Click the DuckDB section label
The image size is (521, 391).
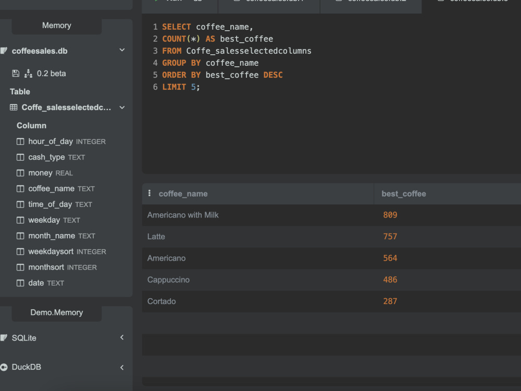point(26,367)
